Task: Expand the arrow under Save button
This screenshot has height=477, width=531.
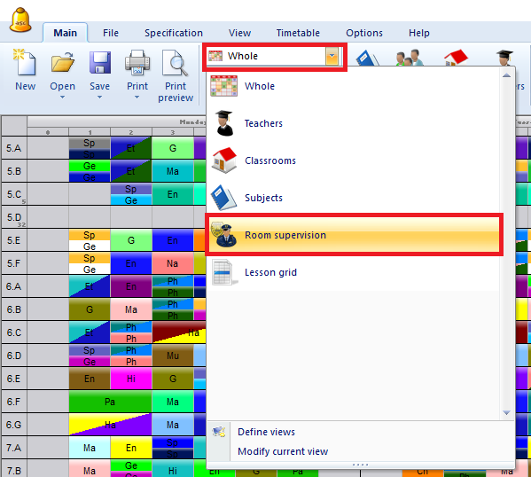Action: (99, 98)
